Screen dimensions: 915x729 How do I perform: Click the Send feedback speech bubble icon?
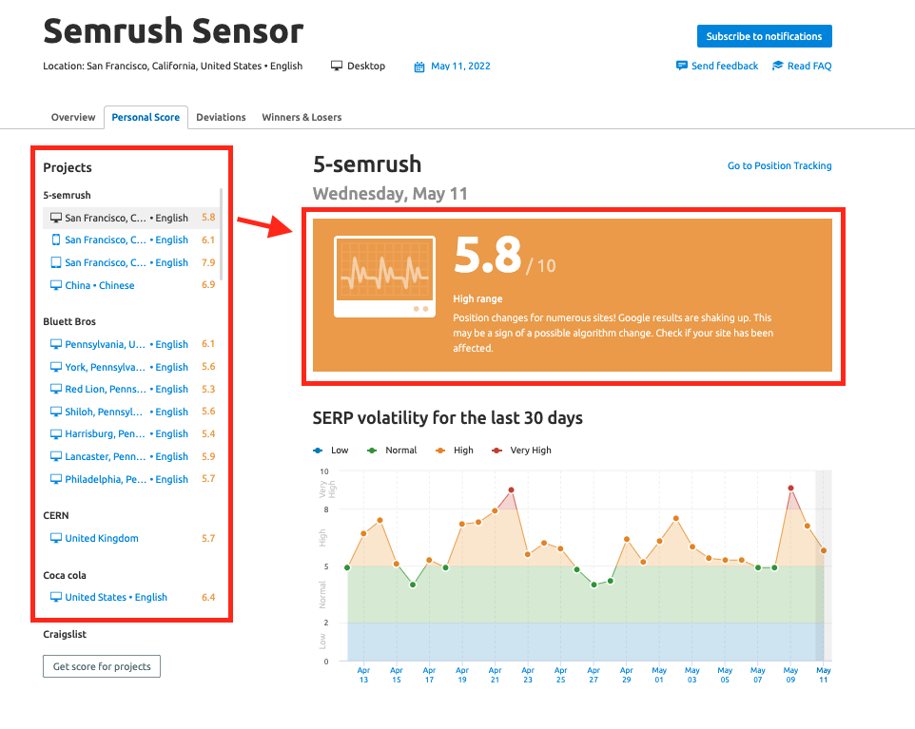(x=681, y=66)
